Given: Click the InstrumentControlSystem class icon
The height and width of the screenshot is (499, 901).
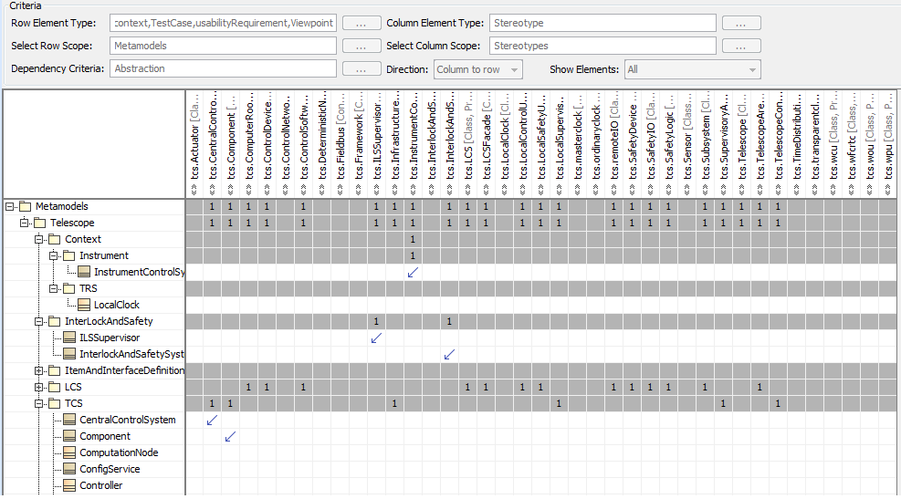Looking at the screenshot, I should 84,272.
